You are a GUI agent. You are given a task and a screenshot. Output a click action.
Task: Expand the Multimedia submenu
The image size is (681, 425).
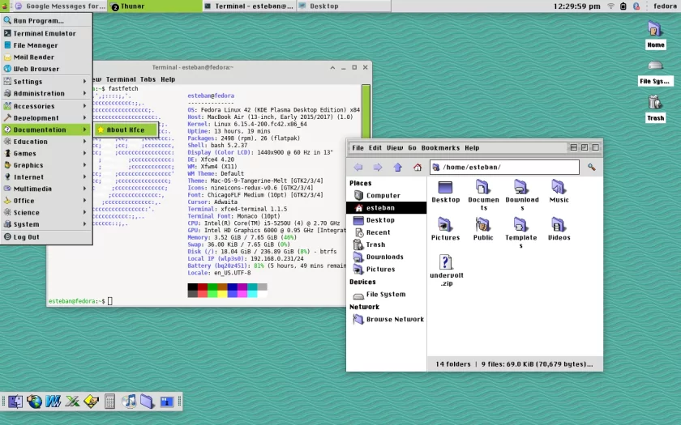click(x=46, y=189)
